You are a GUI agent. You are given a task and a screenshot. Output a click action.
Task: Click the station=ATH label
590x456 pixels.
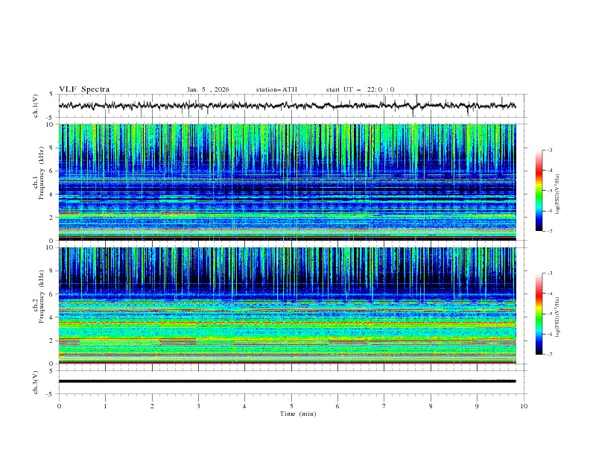(x=276, y=89)
